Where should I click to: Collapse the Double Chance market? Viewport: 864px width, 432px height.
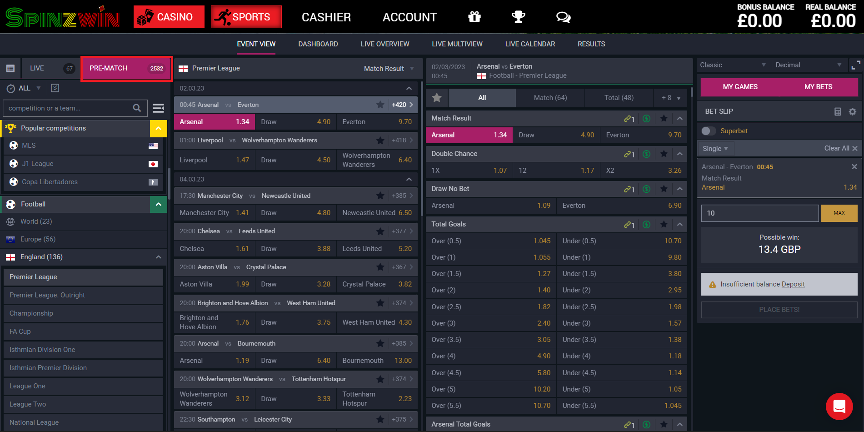[679, 154]
